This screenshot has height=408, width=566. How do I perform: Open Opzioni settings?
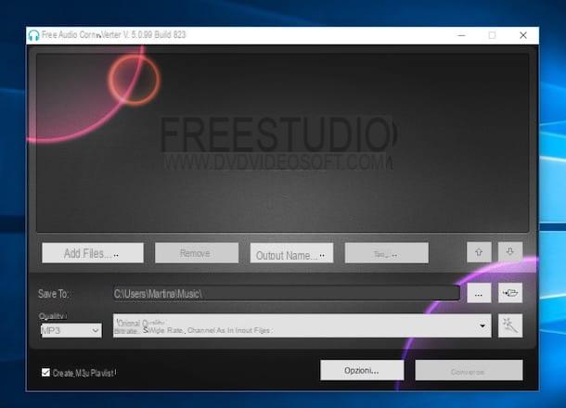[x=362, y=370]
